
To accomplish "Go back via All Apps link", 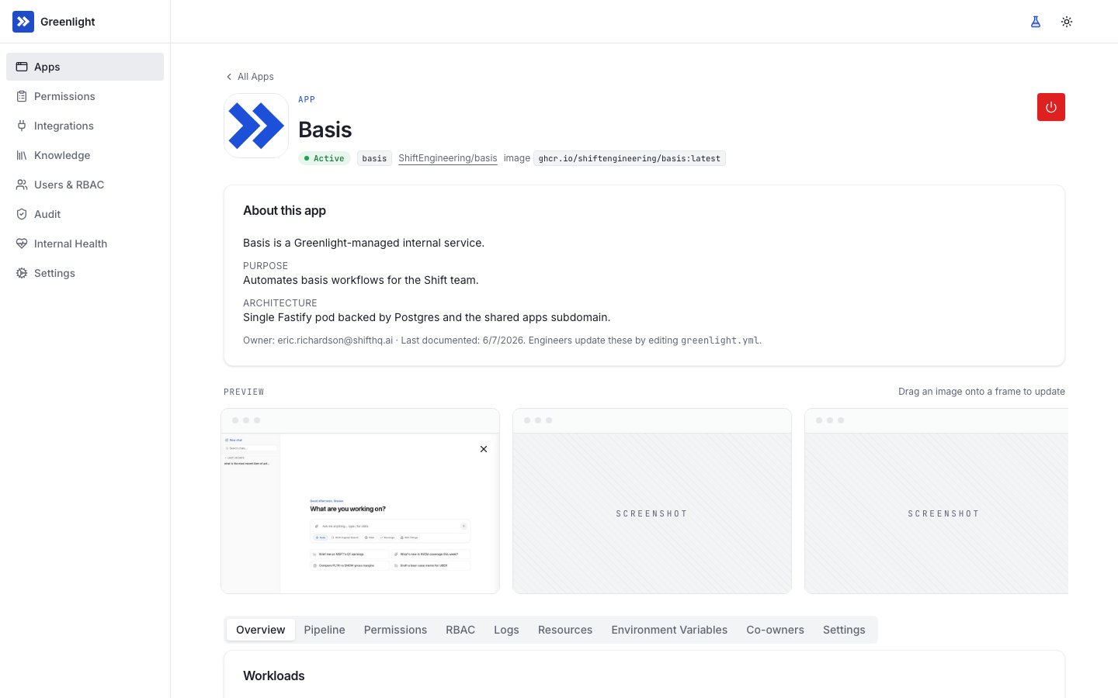I will pos(249,77).
